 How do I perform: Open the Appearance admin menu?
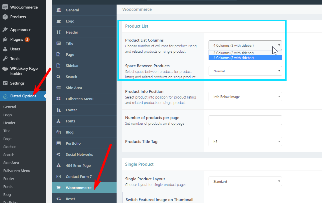pos(23,30)
